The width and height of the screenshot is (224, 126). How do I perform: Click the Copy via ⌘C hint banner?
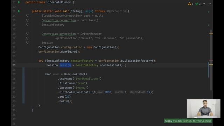188,121
